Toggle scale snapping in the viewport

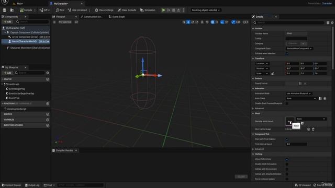click(x=233, y=22)
